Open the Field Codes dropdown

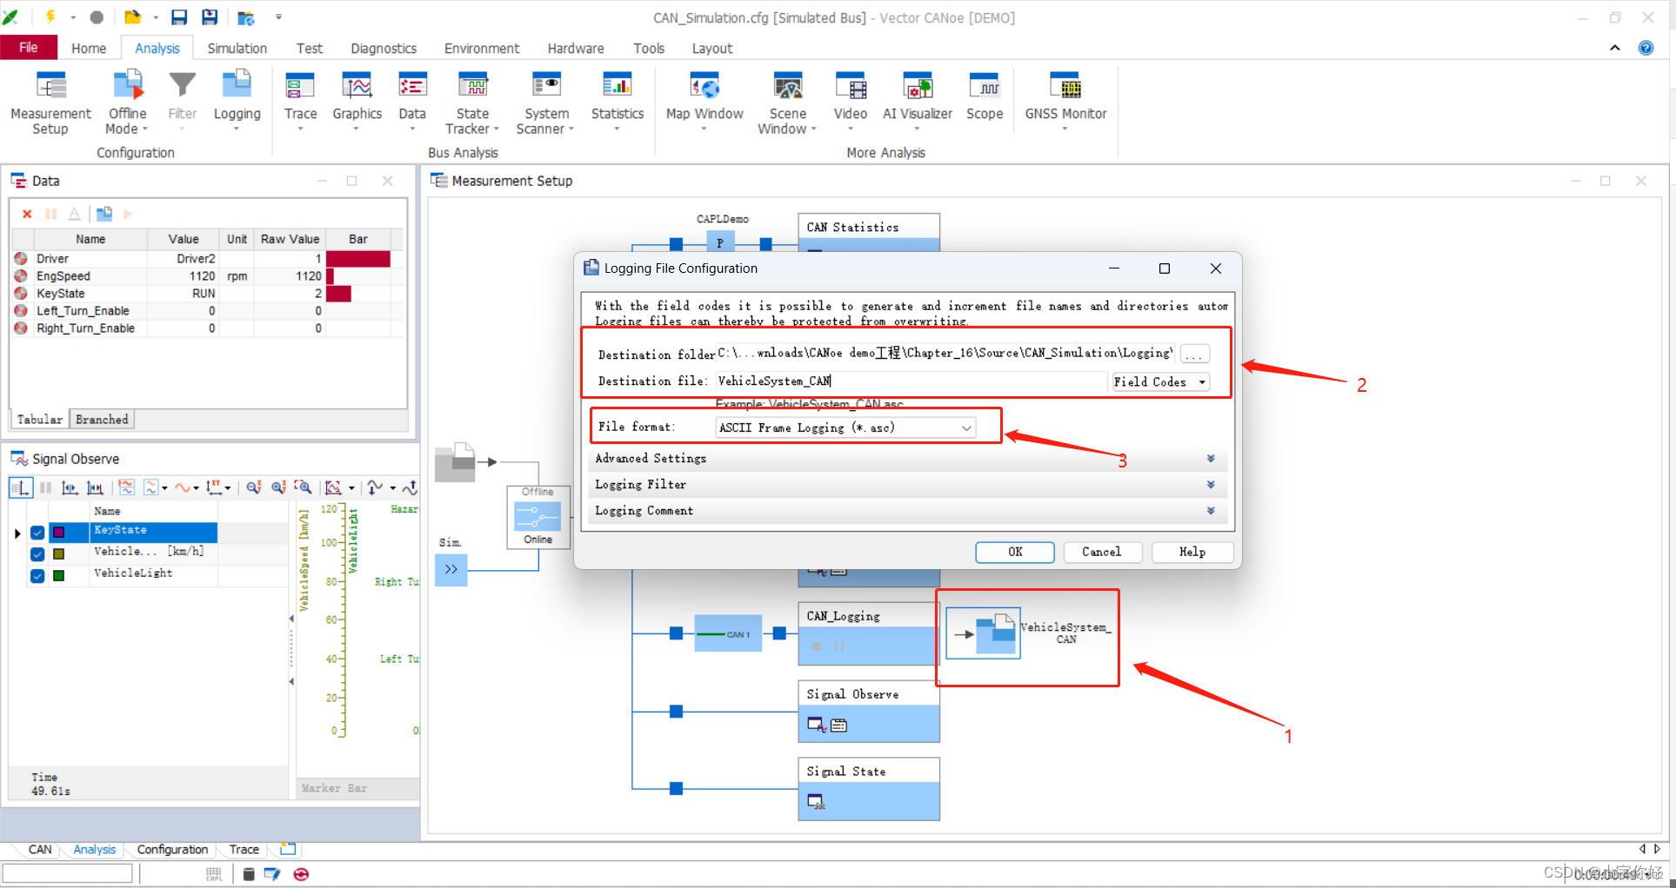(x=1160, y=381)
